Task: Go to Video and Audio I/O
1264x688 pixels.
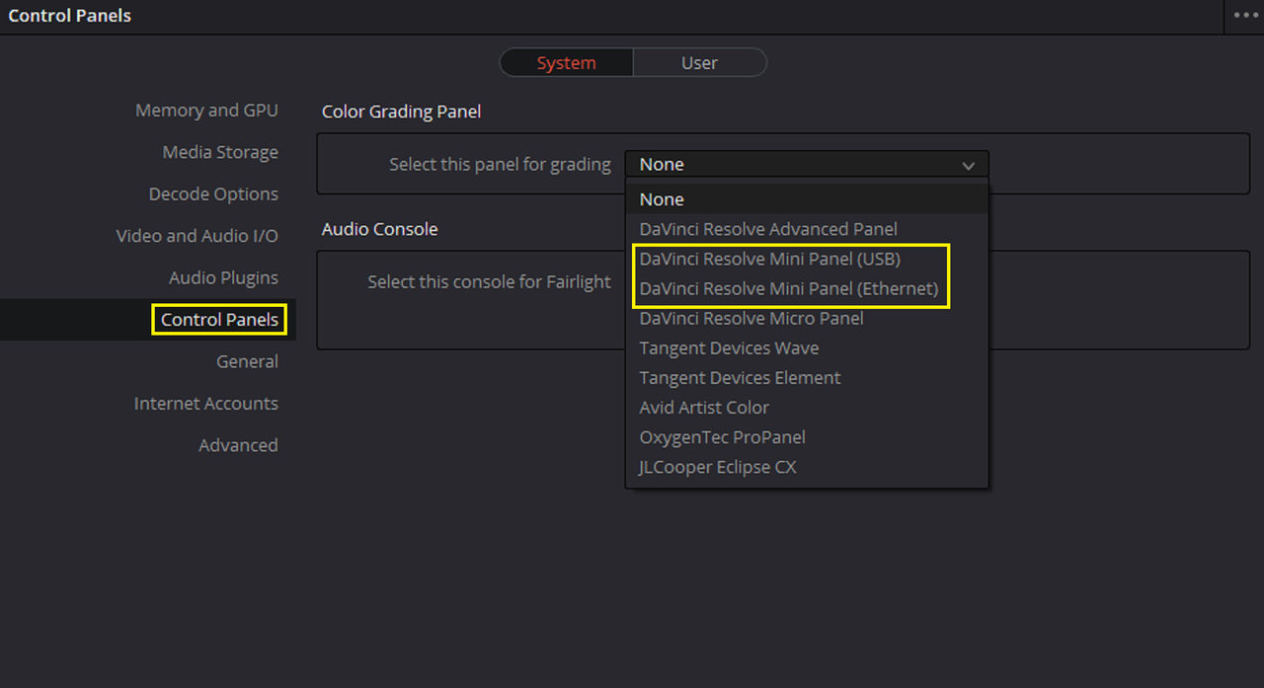Action: [x=197, y=236]
